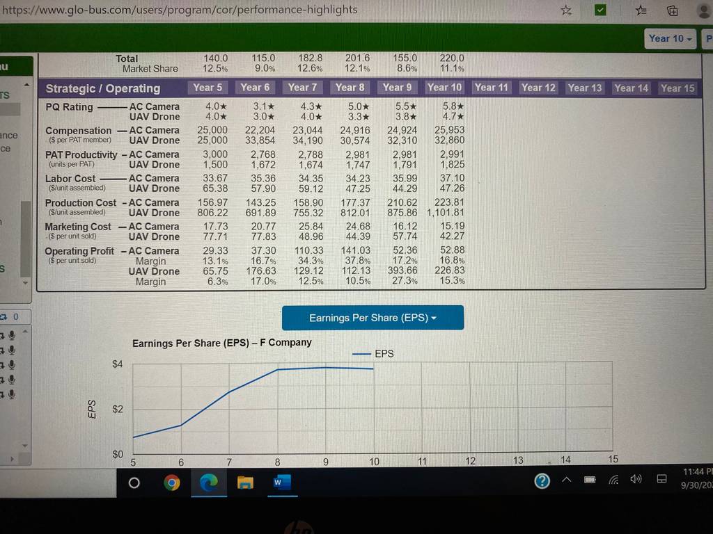The width and height of the screenshot is (713, 534).
Task: Select the Year 9 column tab
Action: [397, 88]
